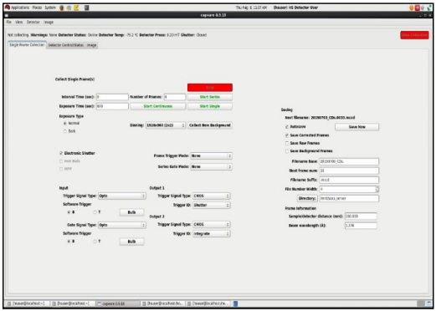
Task: Click the Exposure Time input field
Action: click(112, 106)
